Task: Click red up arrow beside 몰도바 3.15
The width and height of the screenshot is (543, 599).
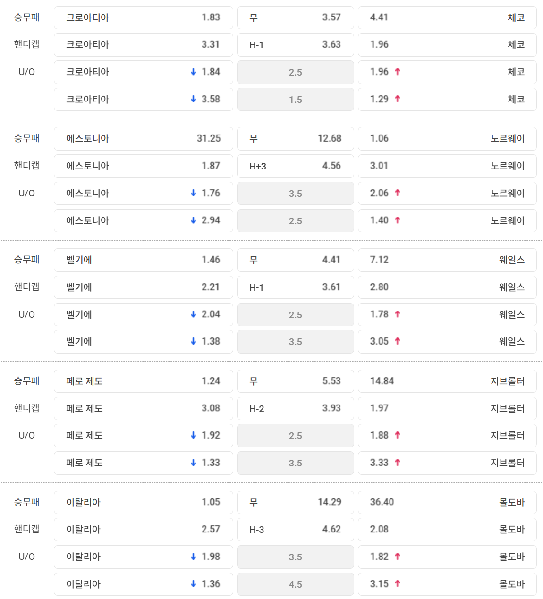Action: 398,584
